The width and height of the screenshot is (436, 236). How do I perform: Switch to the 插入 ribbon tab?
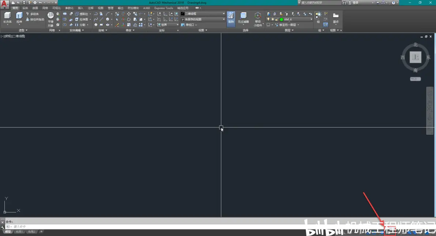tap(80, 8)
